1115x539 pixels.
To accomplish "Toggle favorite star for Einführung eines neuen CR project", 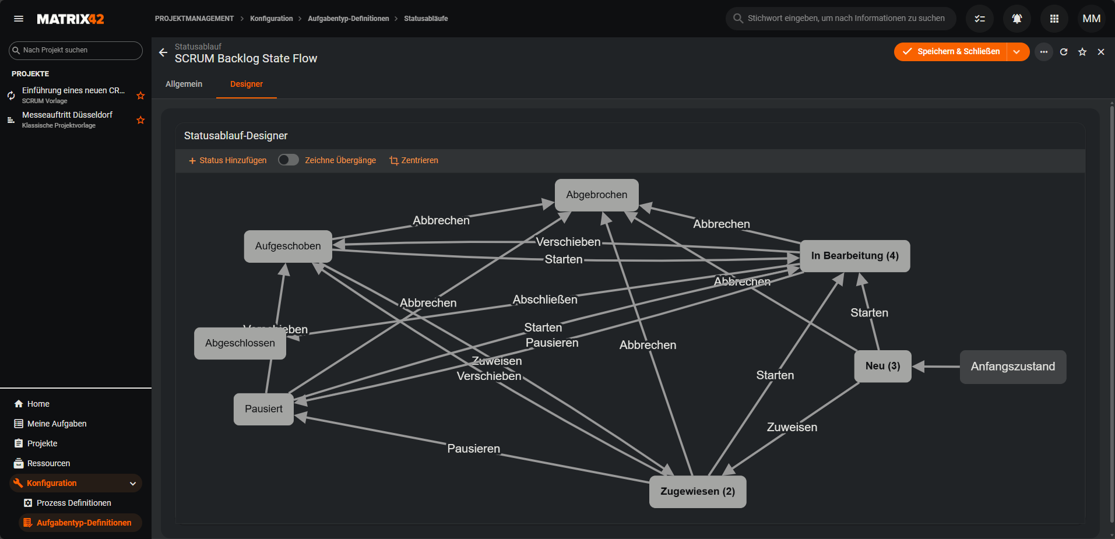I will tap(140, 96).
